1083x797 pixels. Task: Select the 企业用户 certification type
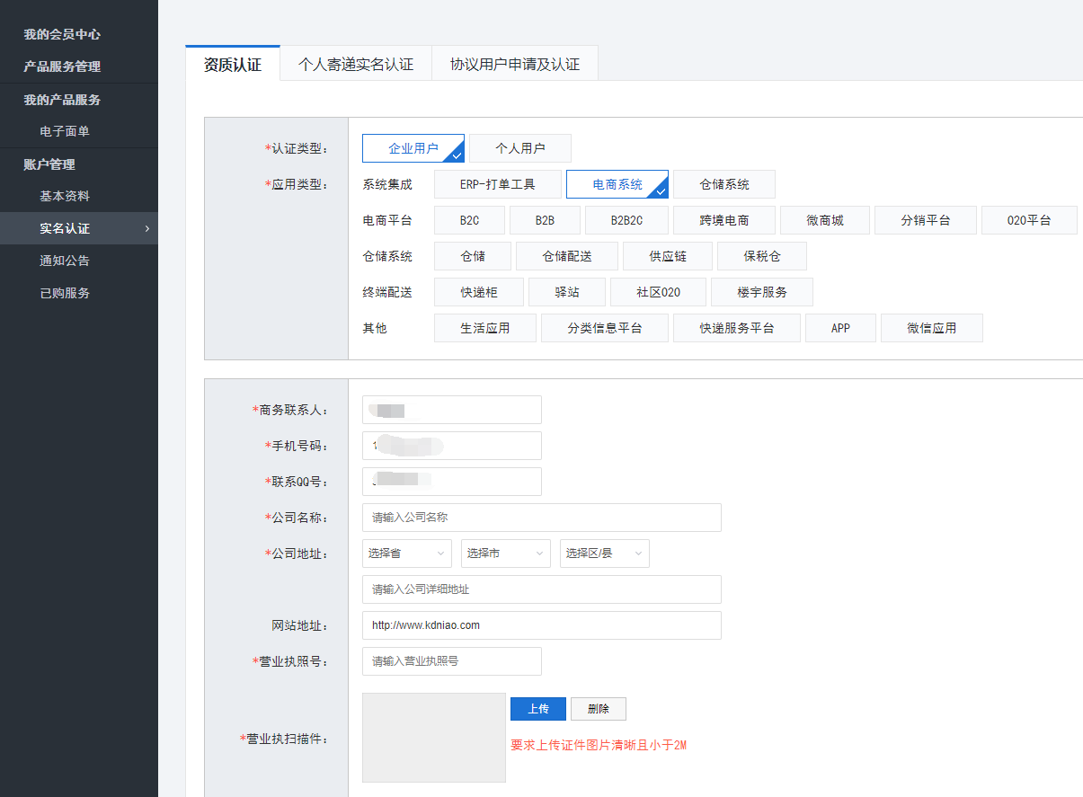click(x=413, y=148)
